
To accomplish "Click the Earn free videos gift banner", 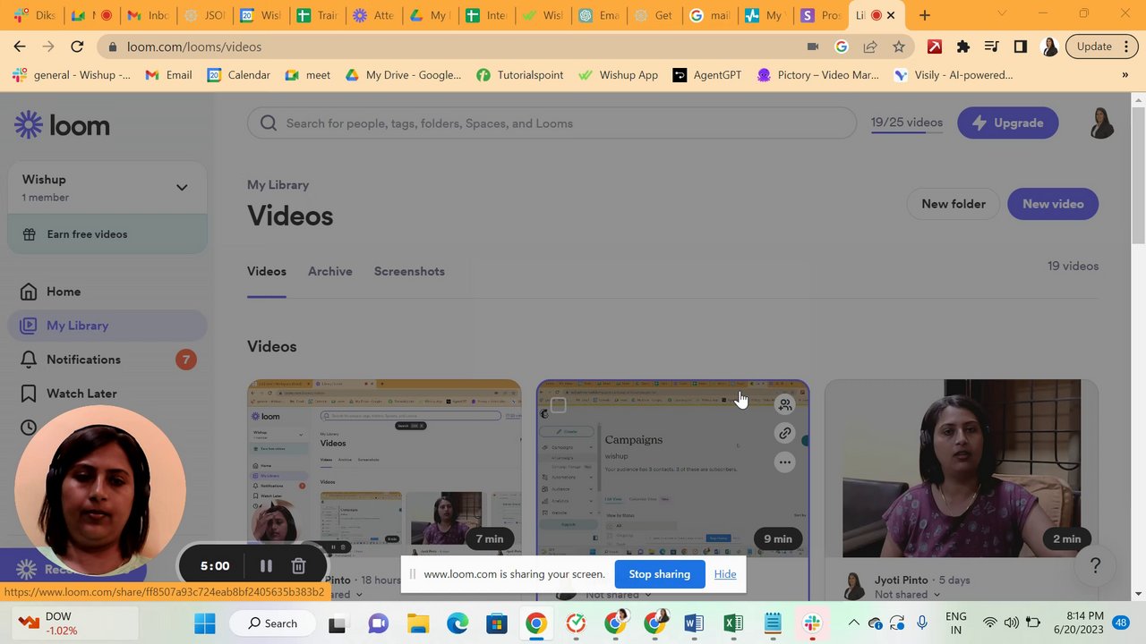I will [107, 234].
